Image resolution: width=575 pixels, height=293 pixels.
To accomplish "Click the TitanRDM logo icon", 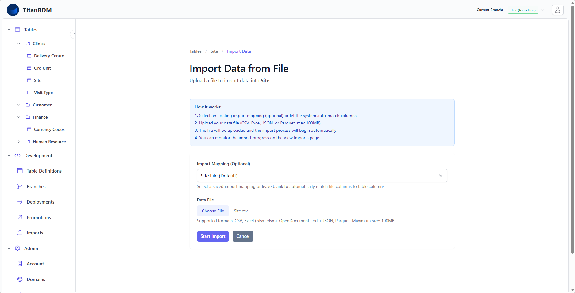I will (x=13, y=10).
